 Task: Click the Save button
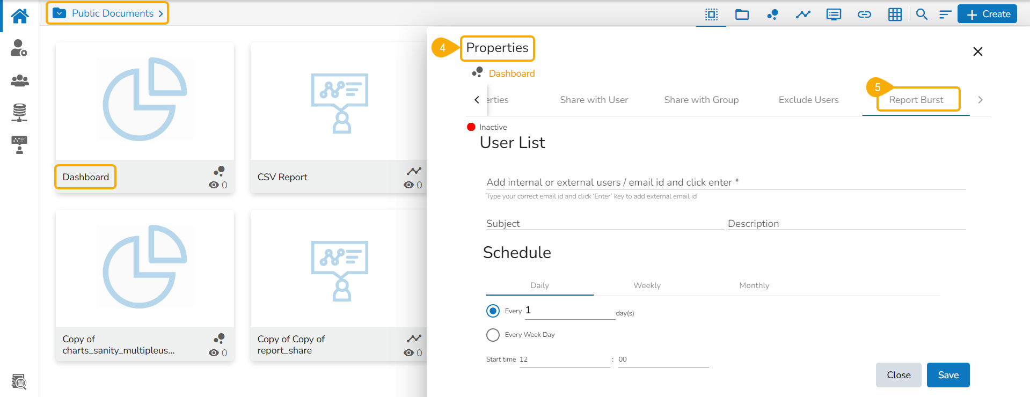tap(948, 375)
